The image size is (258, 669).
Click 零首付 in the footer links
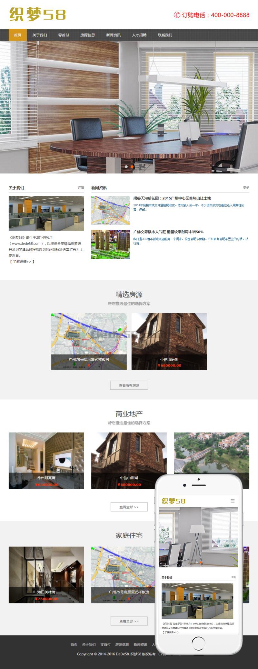click(x=105, y=644)
